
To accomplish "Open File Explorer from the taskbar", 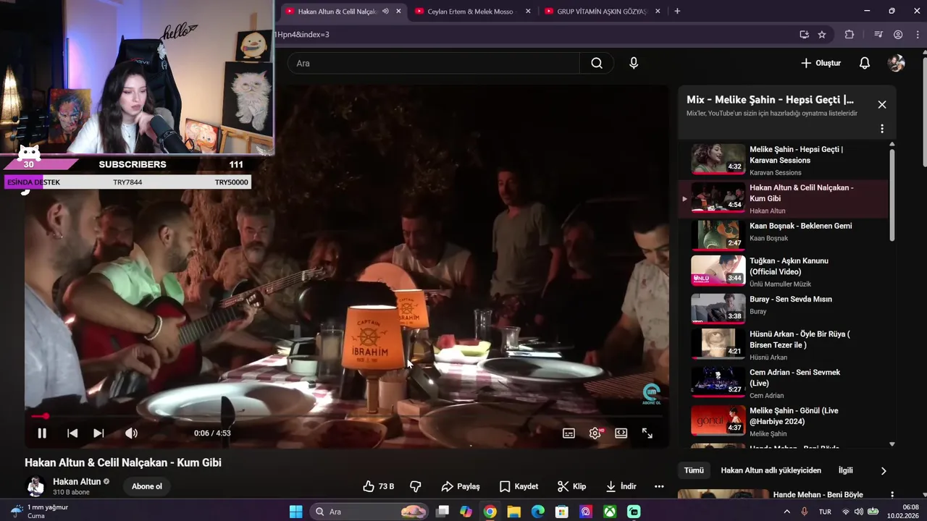I will pyautogui.click(x=513, y=512).
